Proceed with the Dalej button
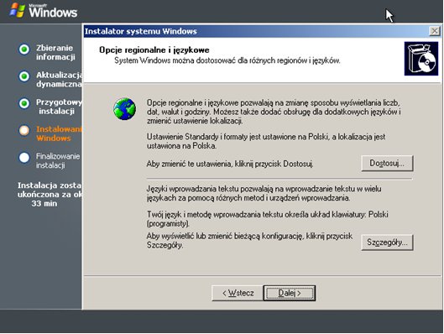Screen dimensions: 444x334 coord(290,293)
